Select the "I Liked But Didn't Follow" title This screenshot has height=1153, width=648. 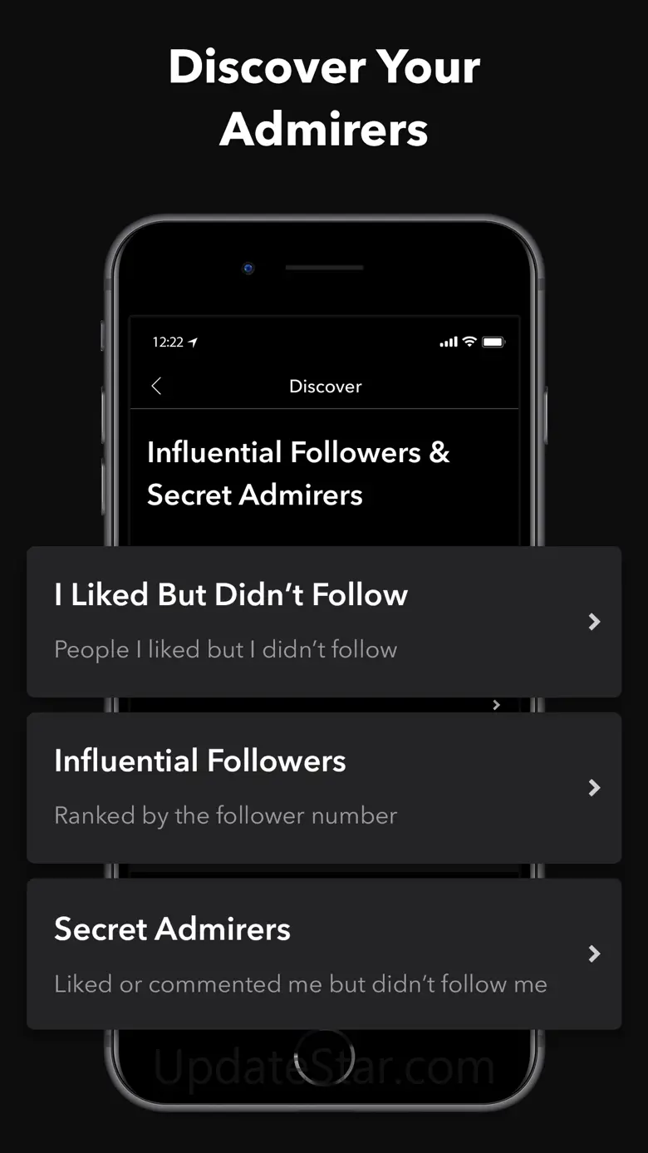[x=231, y=595]
